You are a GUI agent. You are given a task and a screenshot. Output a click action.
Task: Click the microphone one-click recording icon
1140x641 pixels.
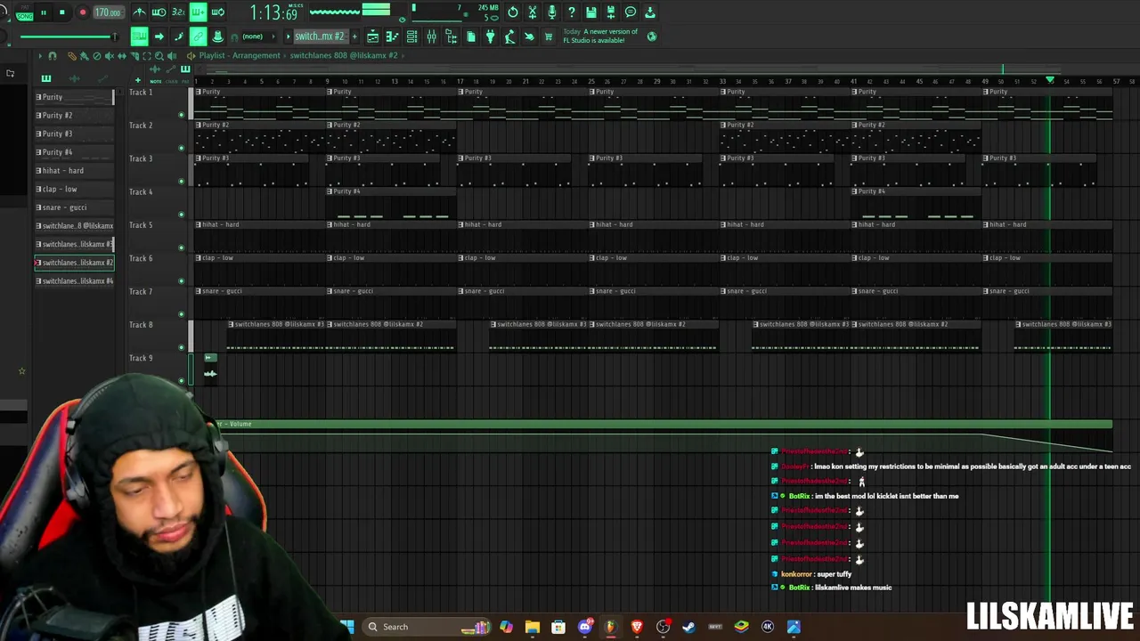(552, 12)
